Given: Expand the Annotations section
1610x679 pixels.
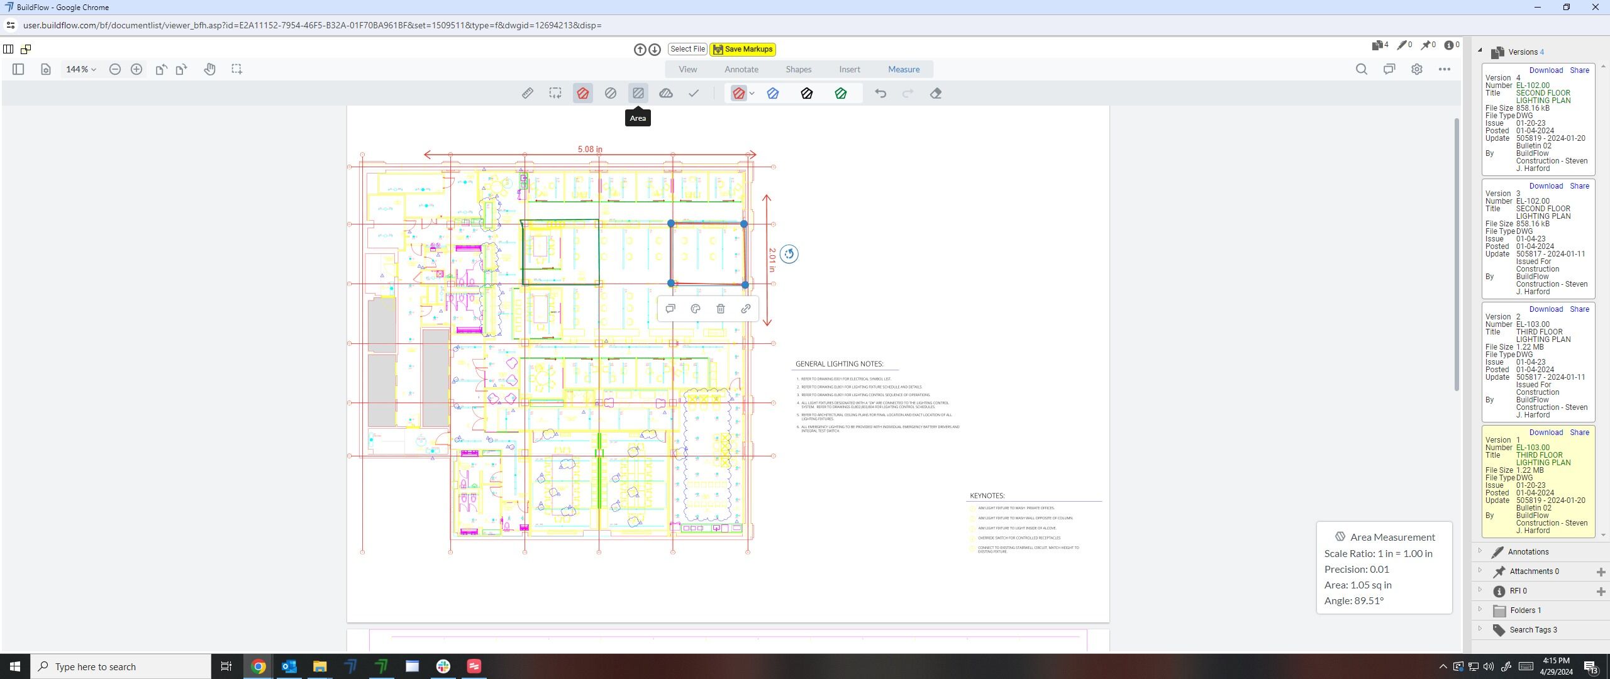Looking at the screenshot, I should click(1527, 551).
